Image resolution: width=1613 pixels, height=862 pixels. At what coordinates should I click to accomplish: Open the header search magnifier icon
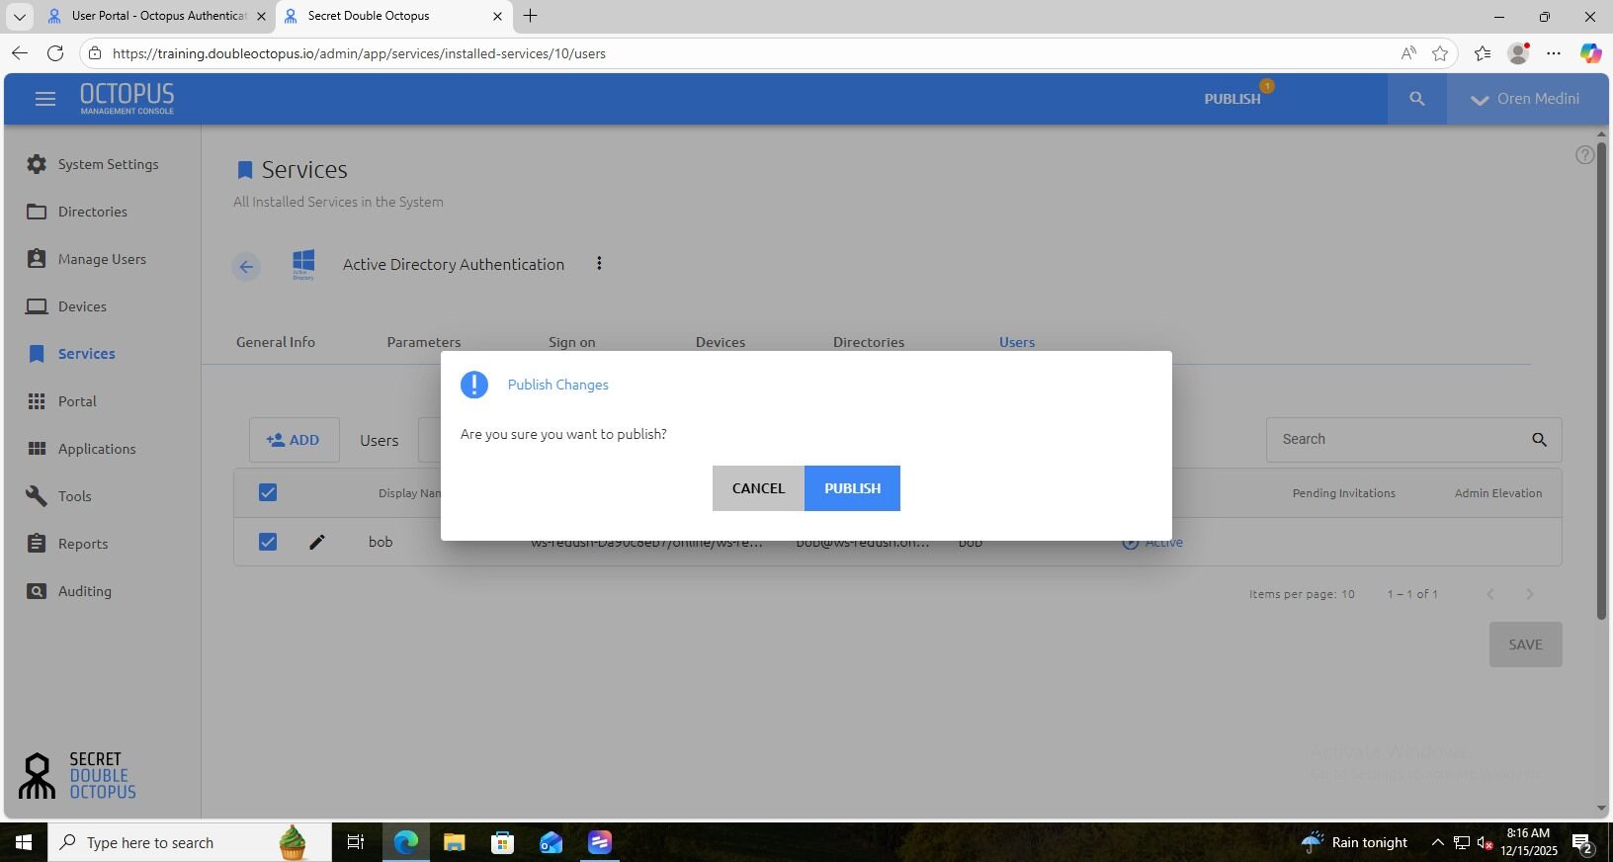1416,99
